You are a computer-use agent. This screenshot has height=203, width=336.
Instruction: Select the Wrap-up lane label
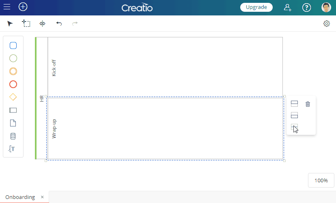click(54, 129)
